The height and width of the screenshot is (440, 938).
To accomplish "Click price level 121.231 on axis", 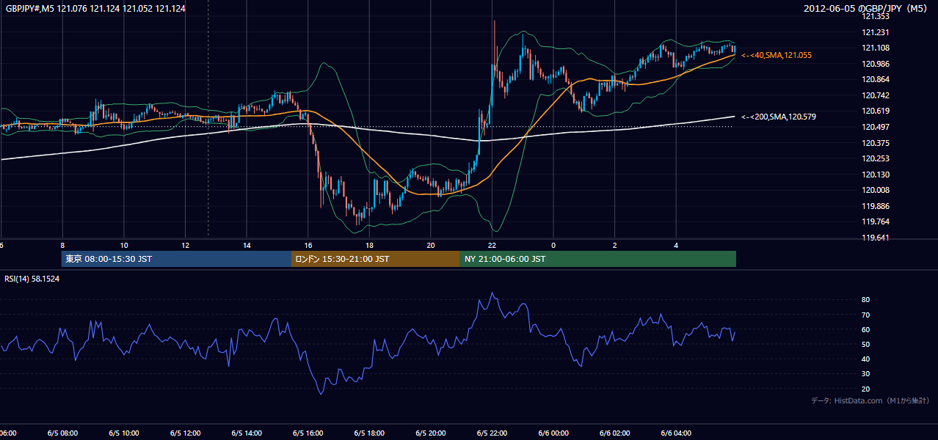I will pyautogui.click(x=876, y=32).
